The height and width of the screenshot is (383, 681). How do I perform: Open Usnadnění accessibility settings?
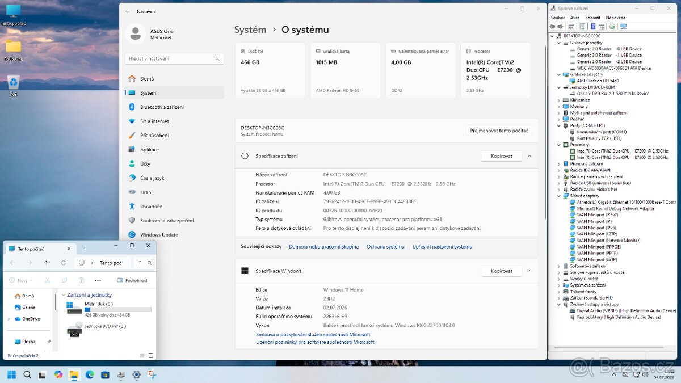tap(174, 206)
